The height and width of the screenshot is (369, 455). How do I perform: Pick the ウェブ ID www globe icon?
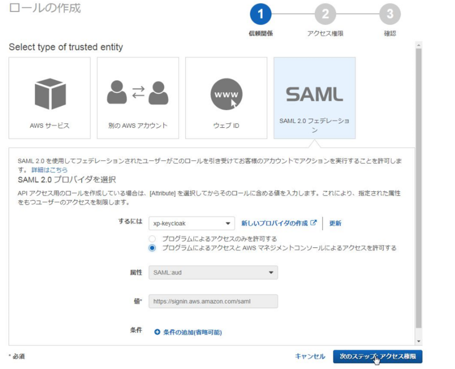pos(226,94)
